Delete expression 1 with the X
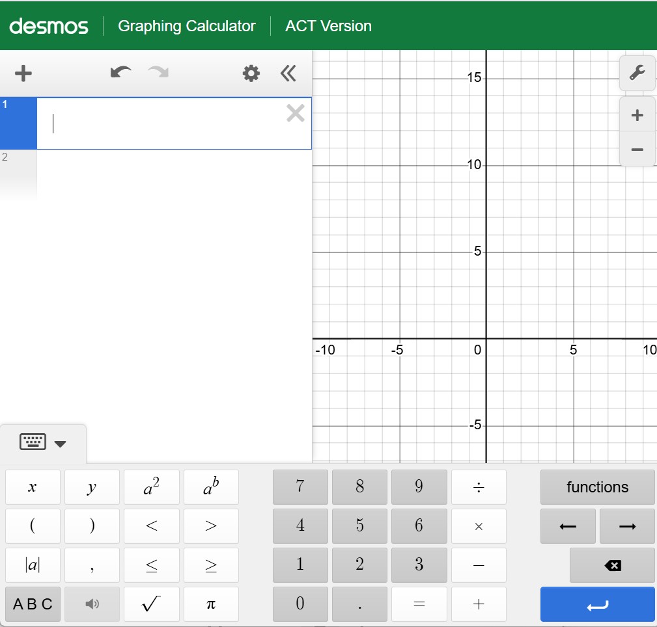Image resolution: width=657 pixels, height=627 pixels. click(295, 114)
